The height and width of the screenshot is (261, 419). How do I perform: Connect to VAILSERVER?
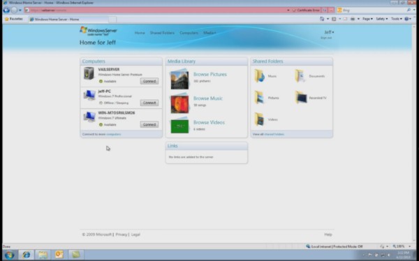coord(149,81)
